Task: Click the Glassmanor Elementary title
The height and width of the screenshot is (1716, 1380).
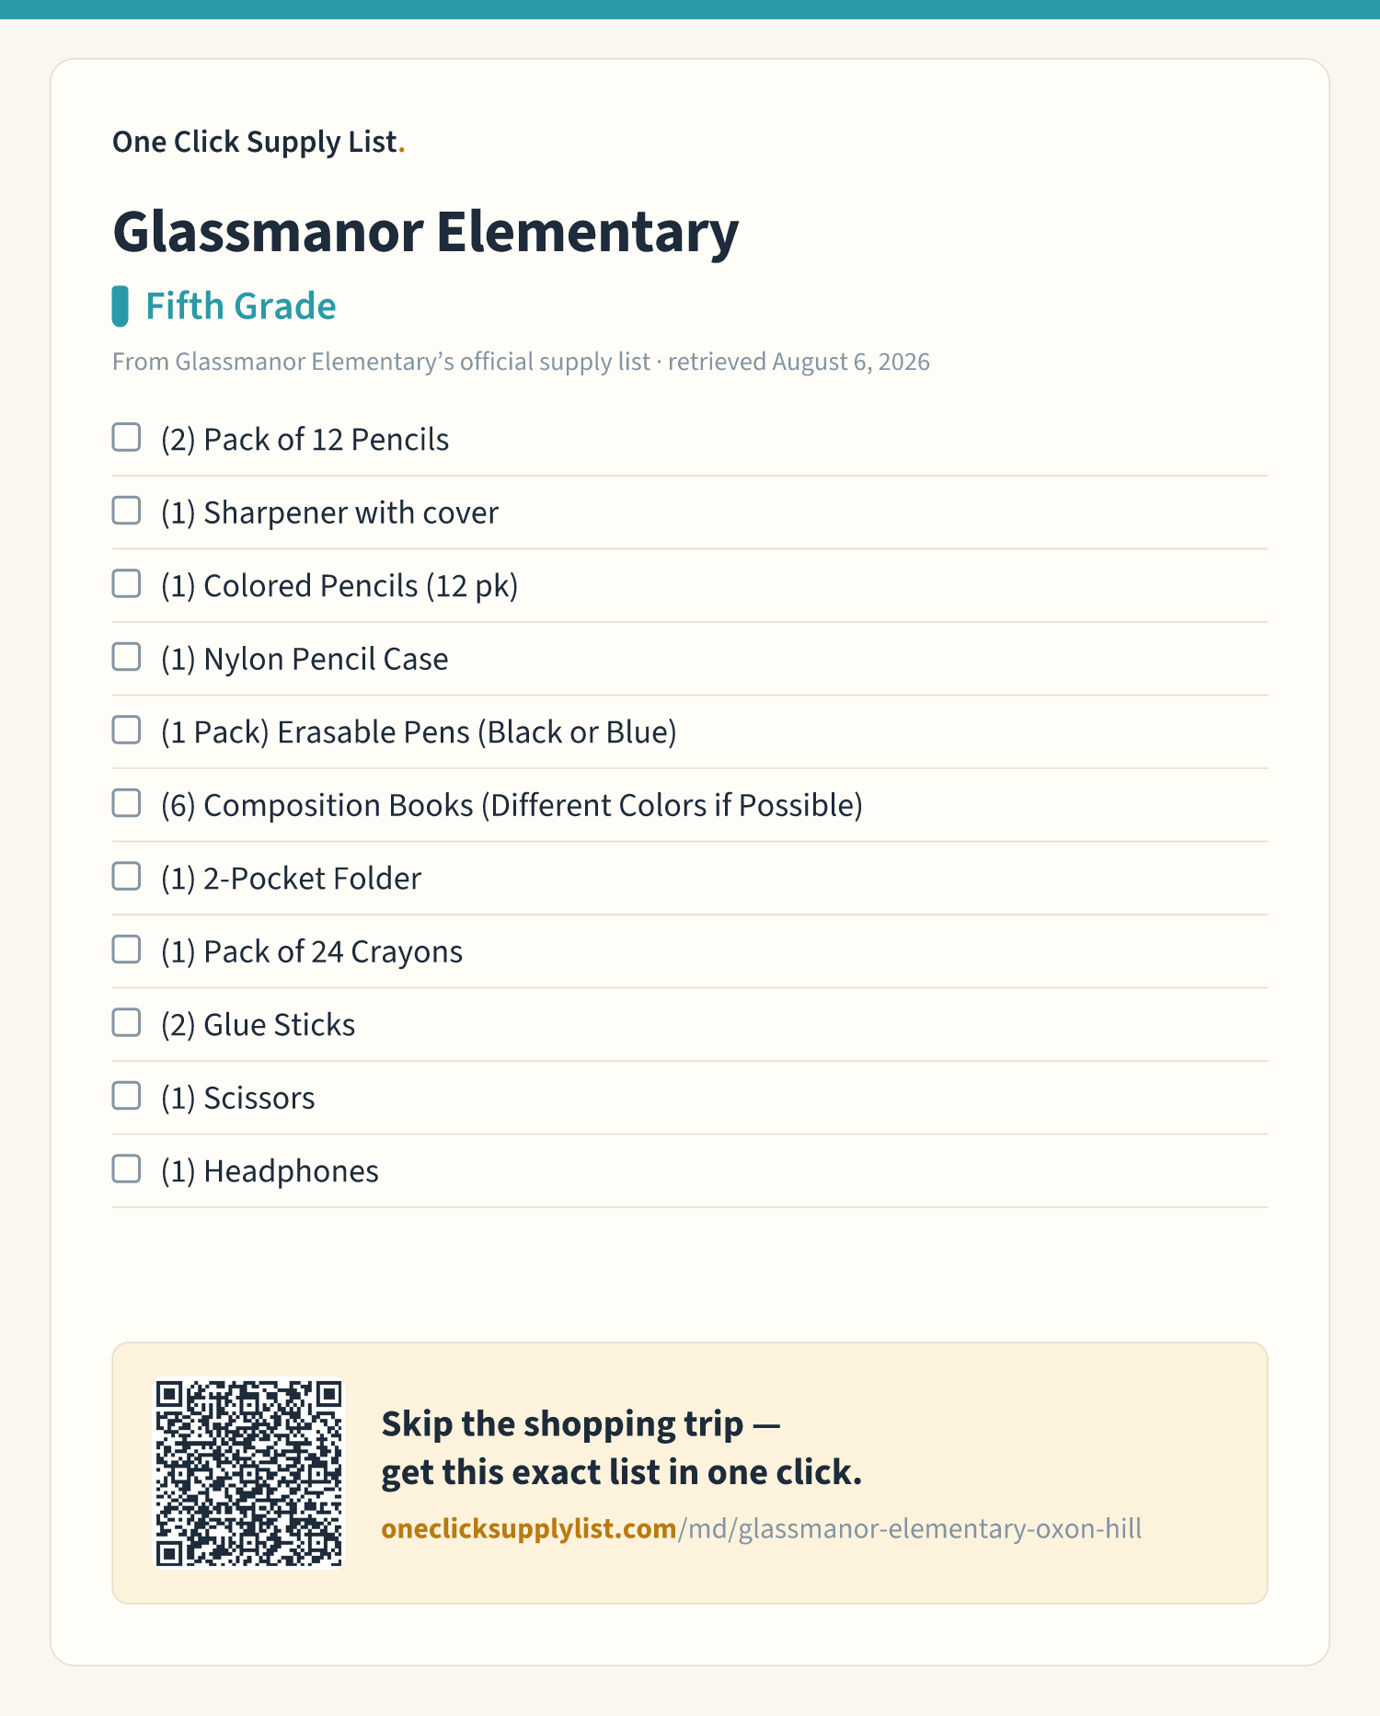Action: click(x=425, y=232)
